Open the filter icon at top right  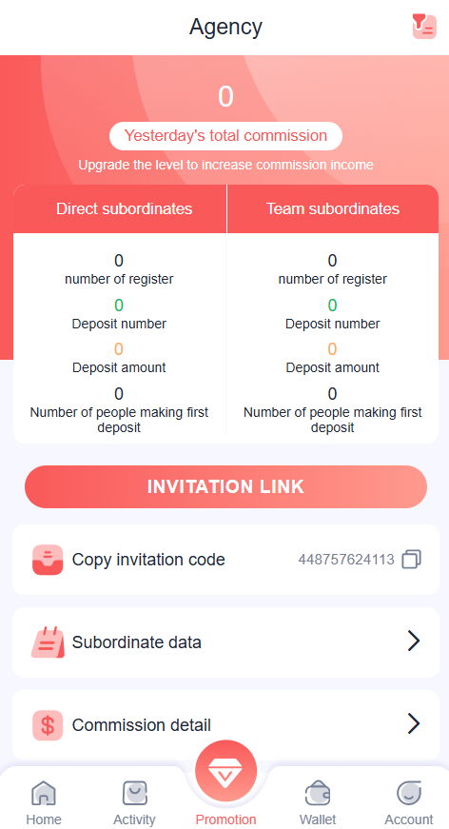(x=424, y=26)
